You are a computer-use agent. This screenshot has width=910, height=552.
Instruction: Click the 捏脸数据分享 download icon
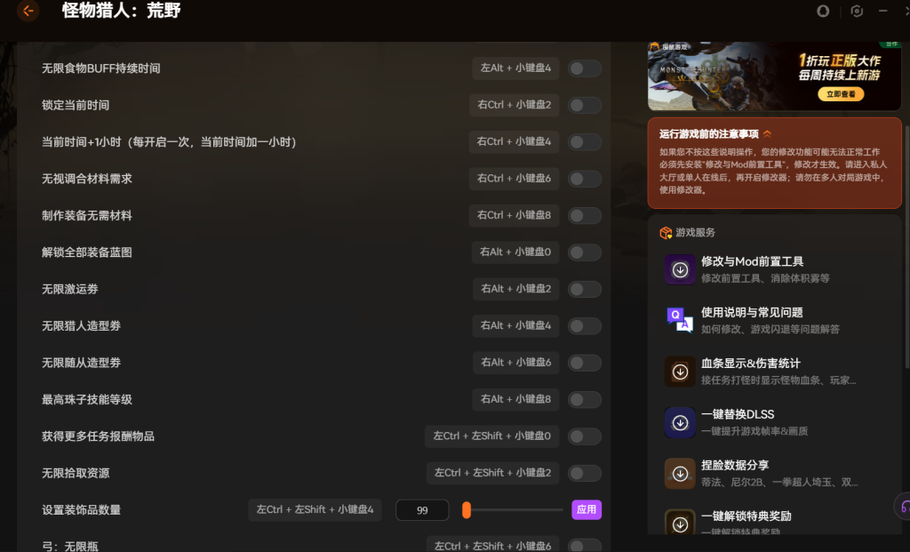680,473
